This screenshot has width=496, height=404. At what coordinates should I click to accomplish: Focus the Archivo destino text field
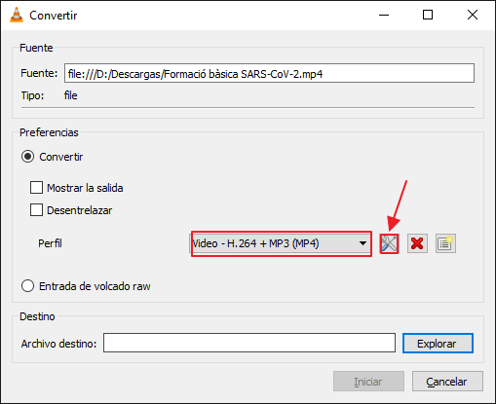249,343
